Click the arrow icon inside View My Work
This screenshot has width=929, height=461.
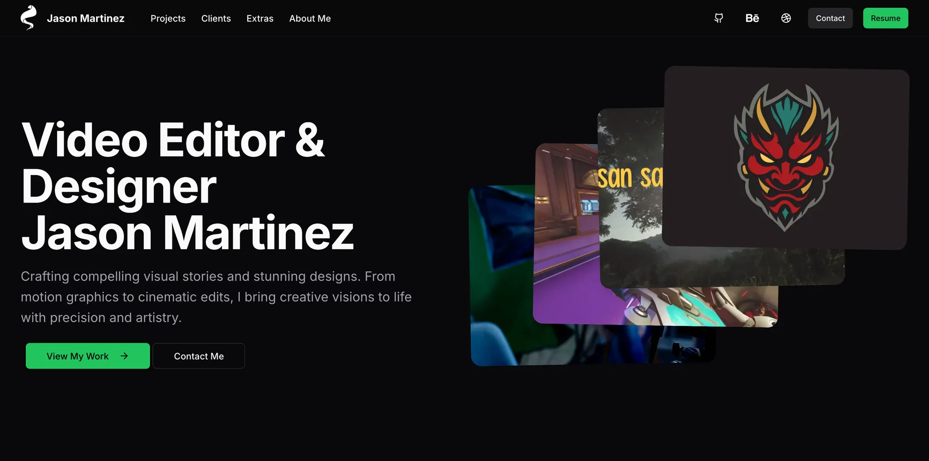[124, 356]
